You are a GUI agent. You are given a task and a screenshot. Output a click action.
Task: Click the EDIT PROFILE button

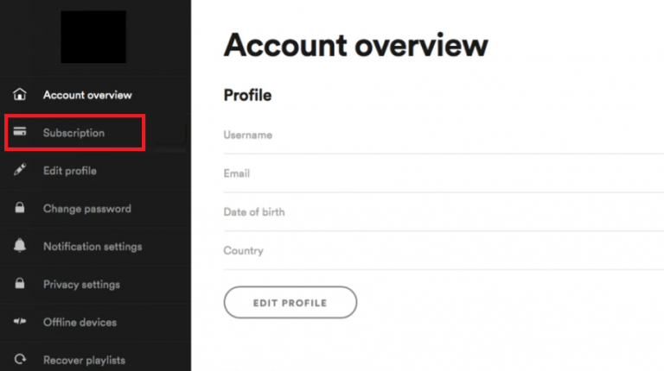coord(290,303)
